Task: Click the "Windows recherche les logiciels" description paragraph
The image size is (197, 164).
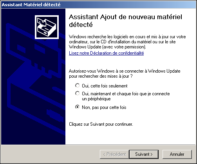Action: (127, 42)
